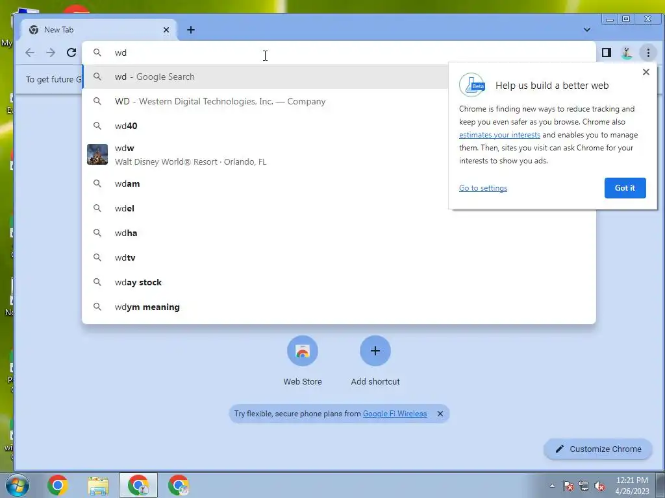The height and width of the screenshot is (498, 665).
Task: Open the taskbar clock showing 12:21 PM
Action: (633, 486)
